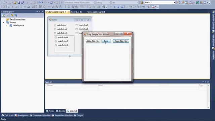Click the Save All icon
This screenshot has width=215, height=121.
click(23, 3)
